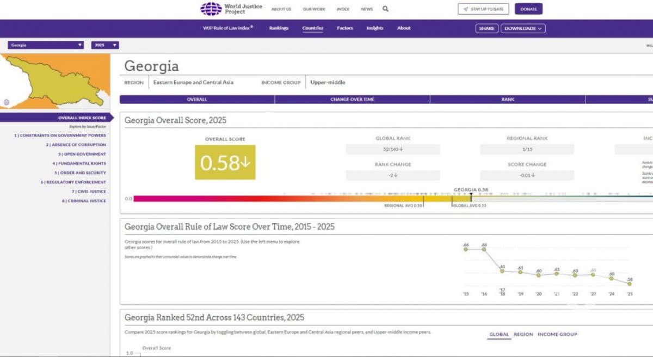The width and height of the screenshot is (653, 357).
Task: Click the World Justice Project logo
Action: coord(231,9)
